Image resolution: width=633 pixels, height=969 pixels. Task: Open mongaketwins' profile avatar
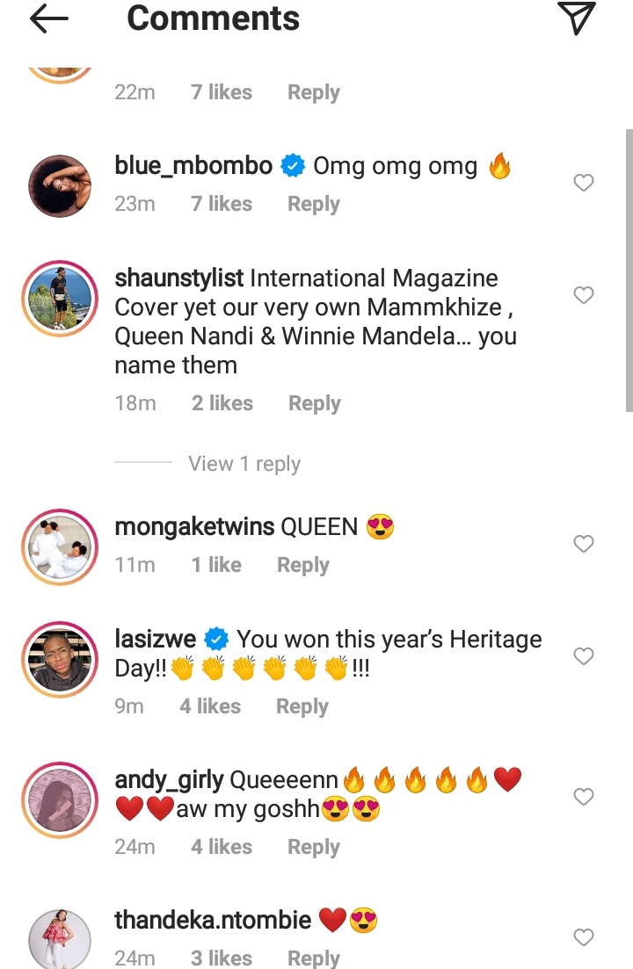(60, 547)
